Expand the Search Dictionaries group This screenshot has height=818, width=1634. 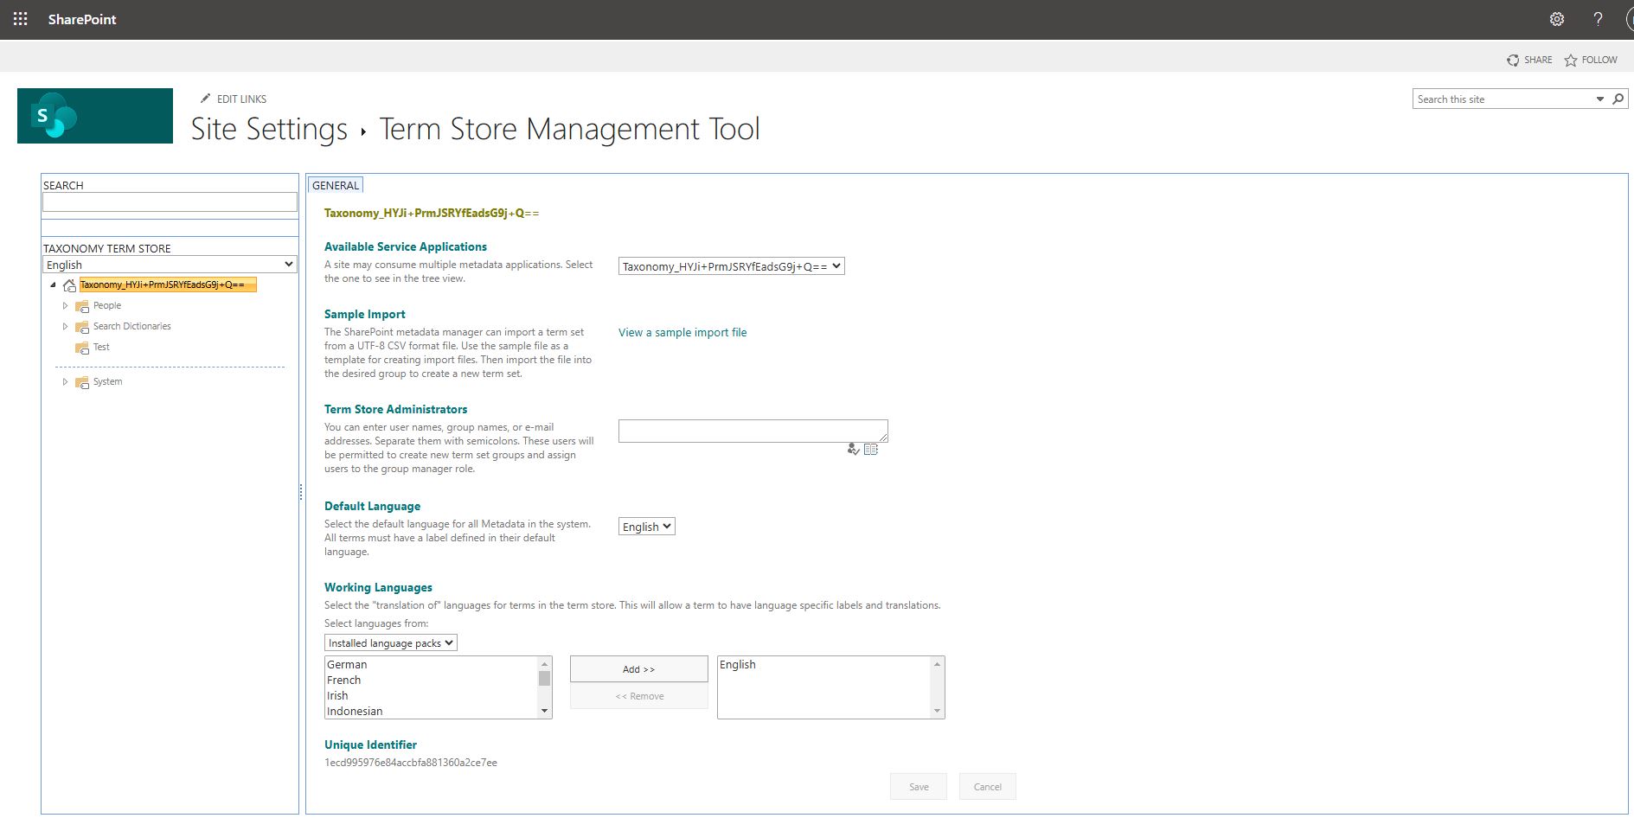[x=65, y=327]
